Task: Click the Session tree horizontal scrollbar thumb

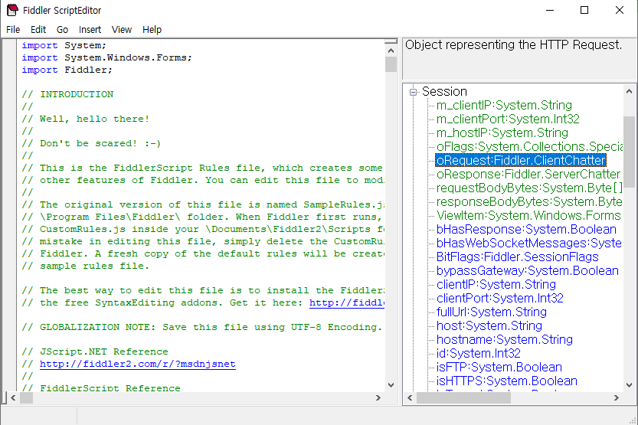Action: pos(463,397)
